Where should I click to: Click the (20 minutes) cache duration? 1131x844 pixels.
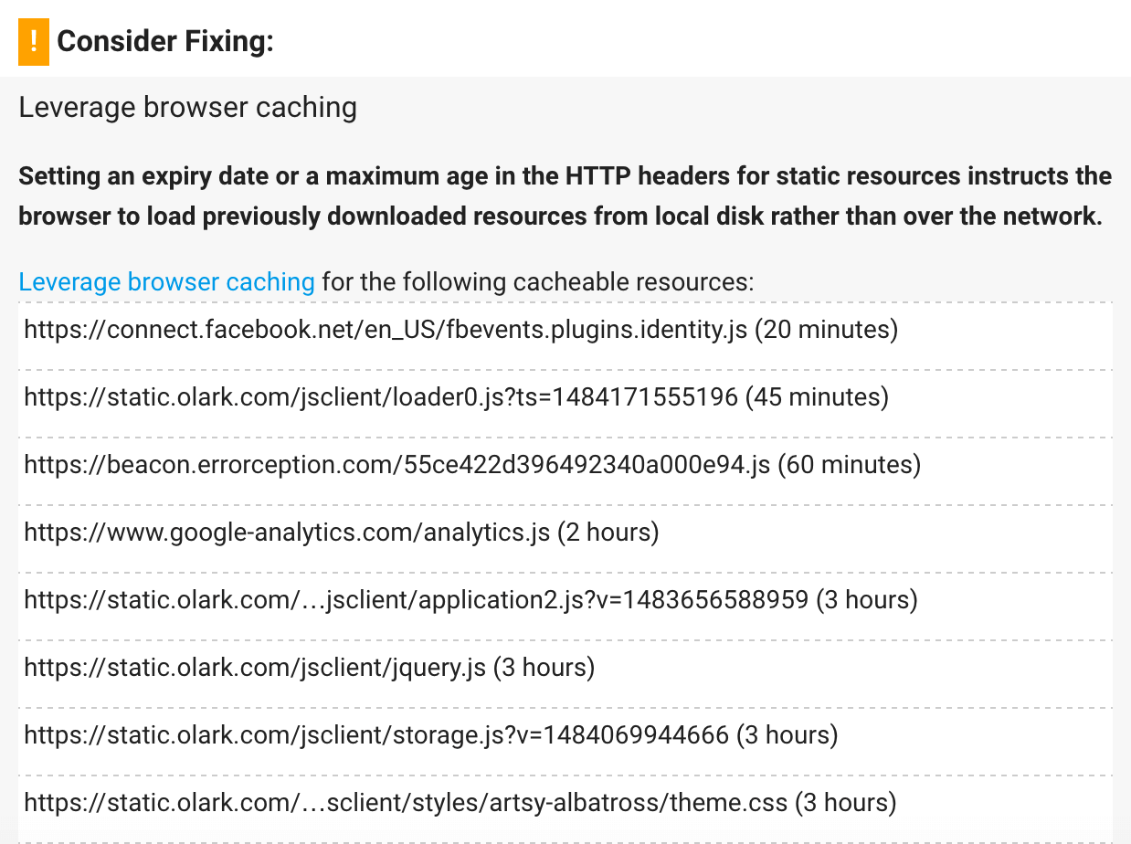[x=826, y=329]
